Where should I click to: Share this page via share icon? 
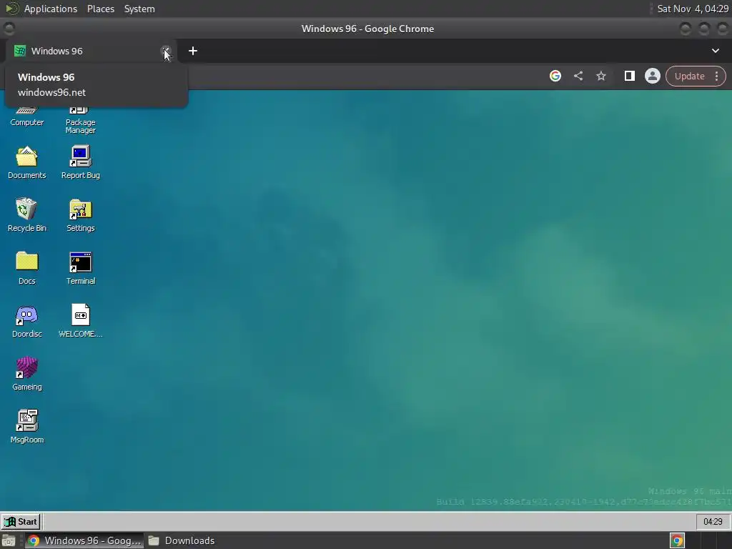[x=578, y=76]
